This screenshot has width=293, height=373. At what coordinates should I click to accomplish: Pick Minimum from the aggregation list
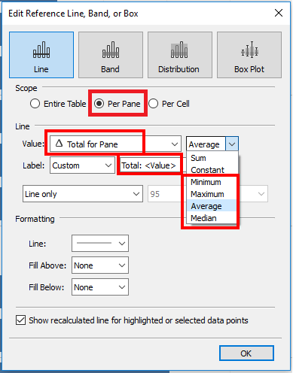coord(206,182)
